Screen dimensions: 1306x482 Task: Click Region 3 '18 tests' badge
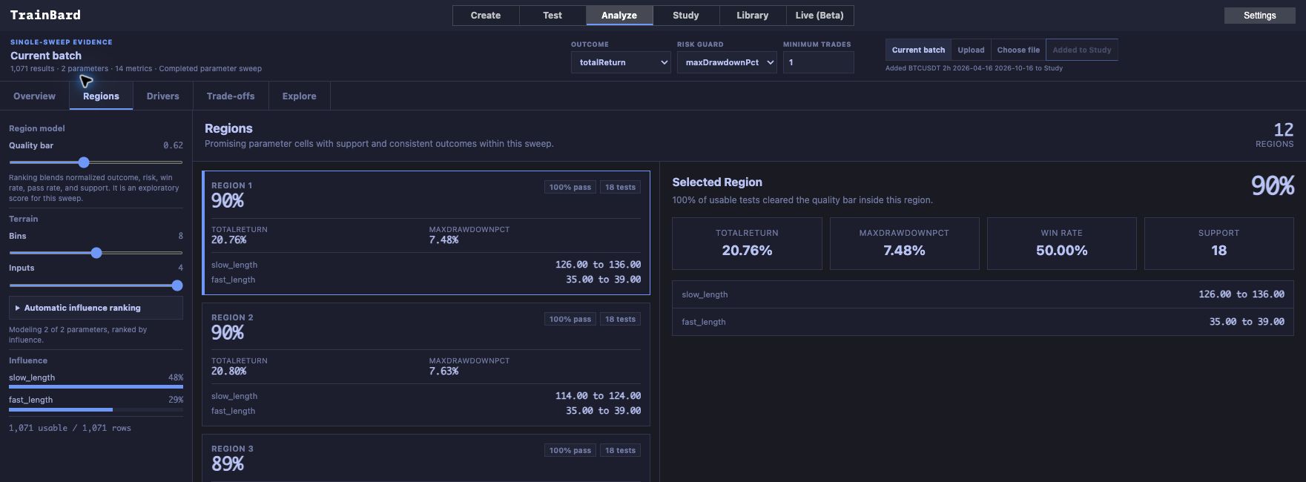click(x=620, y=451)
